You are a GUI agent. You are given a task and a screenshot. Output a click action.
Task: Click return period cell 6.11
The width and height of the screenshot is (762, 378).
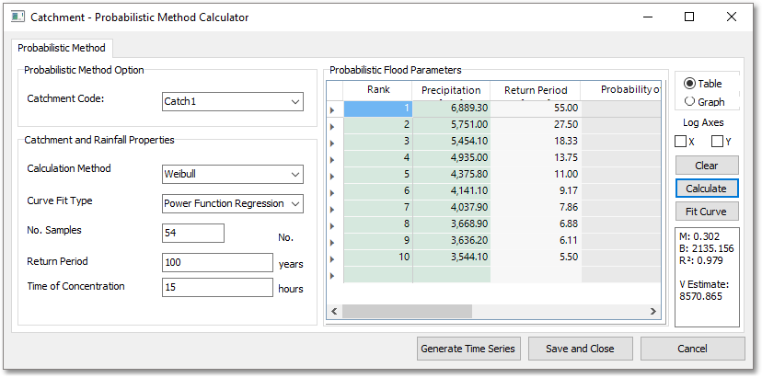[536, 240]
